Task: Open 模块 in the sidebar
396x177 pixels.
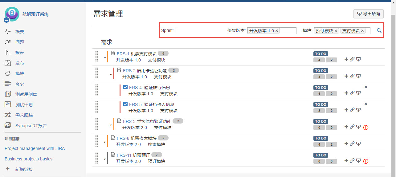Action: (20, 73)
